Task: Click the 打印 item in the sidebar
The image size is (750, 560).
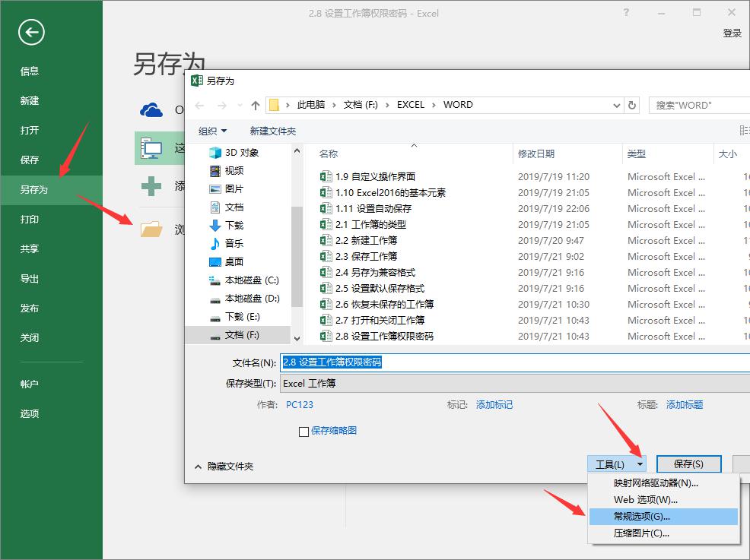Action: coord(30,219)
